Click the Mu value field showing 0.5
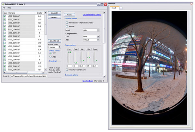Screen dimensions: 195x132 click(89, 66)
